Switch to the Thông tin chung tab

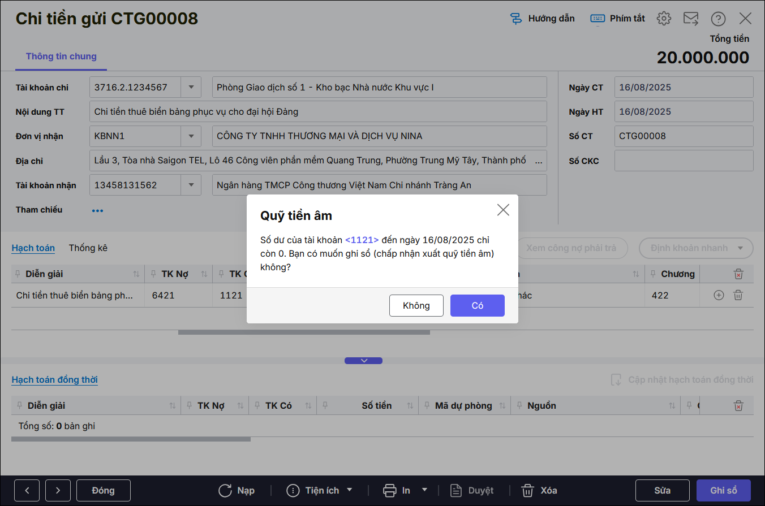61,57
